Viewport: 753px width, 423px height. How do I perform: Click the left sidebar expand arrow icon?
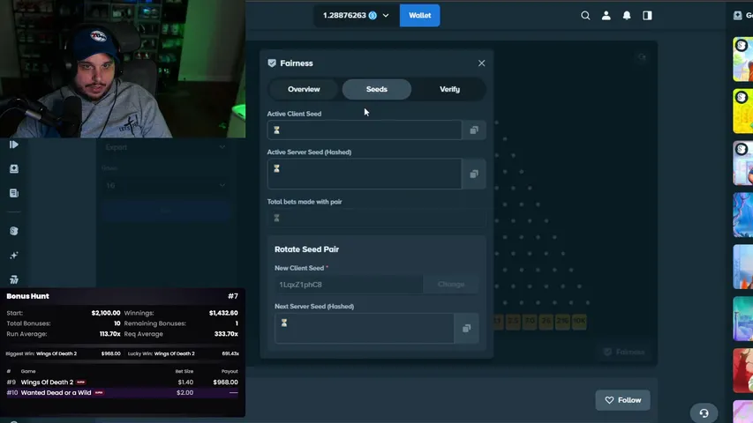click(x=14, y=145)
